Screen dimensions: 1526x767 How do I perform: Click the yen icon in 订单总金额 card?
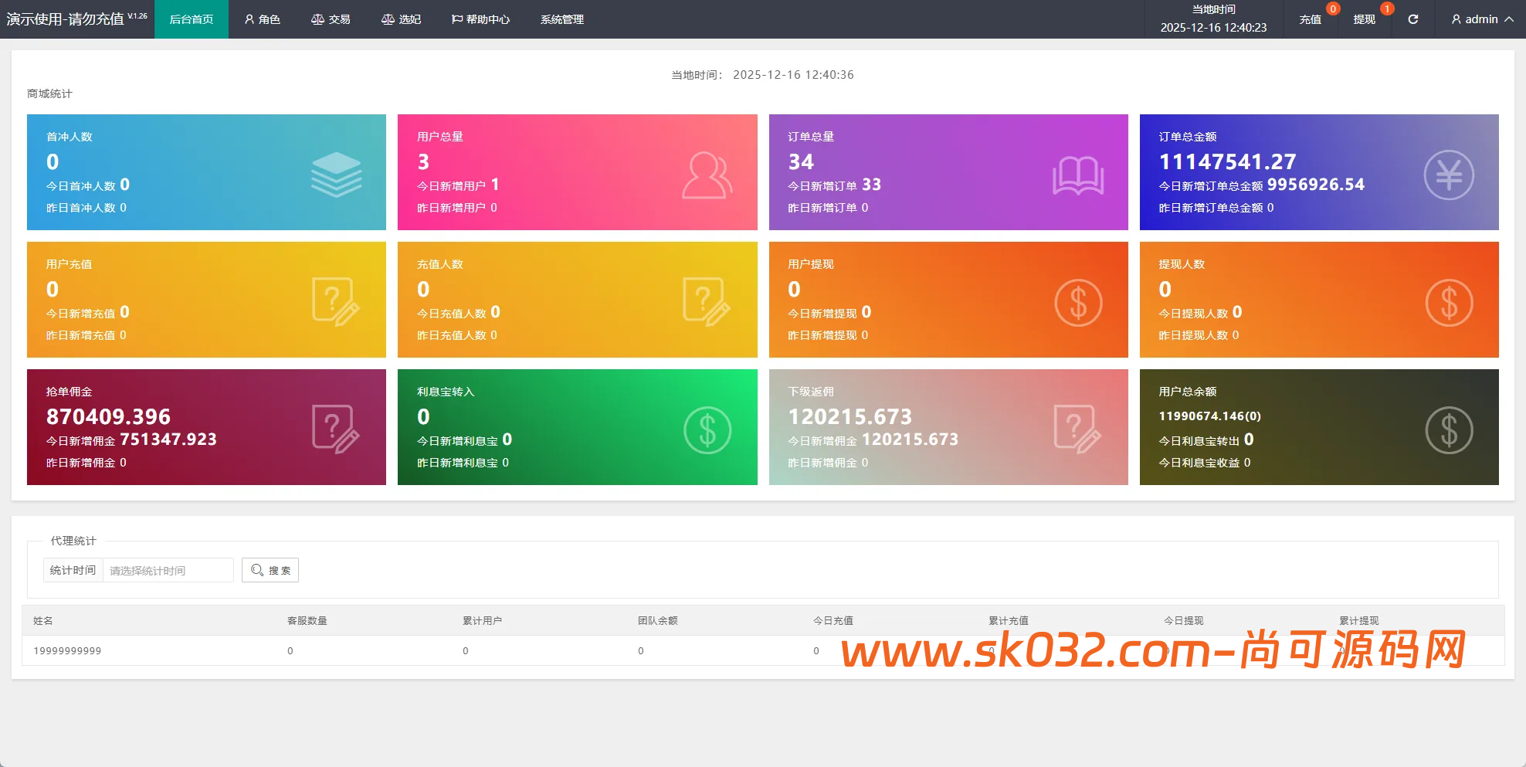click(1449, 175)
